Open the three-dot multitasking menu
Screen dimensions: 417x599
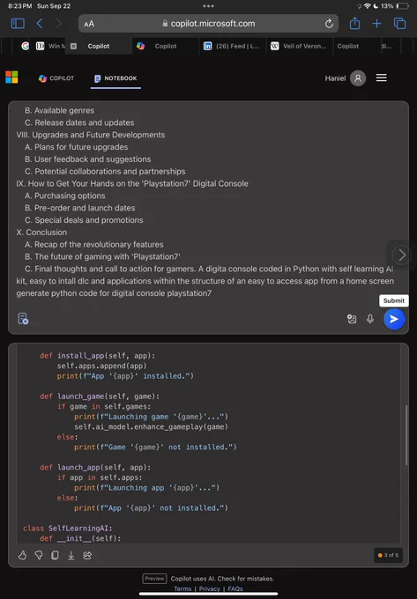point(208,6)
